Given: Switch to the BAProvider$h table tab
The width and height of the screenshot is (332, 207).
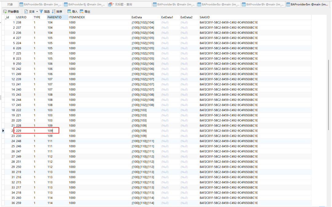Looking at the screenshot, I should tap(263, 4).
